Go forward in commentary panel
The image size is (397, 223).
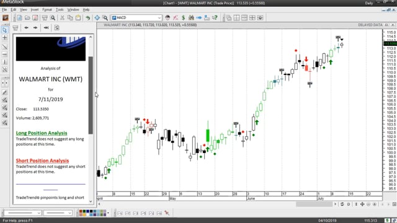[35, 27]
